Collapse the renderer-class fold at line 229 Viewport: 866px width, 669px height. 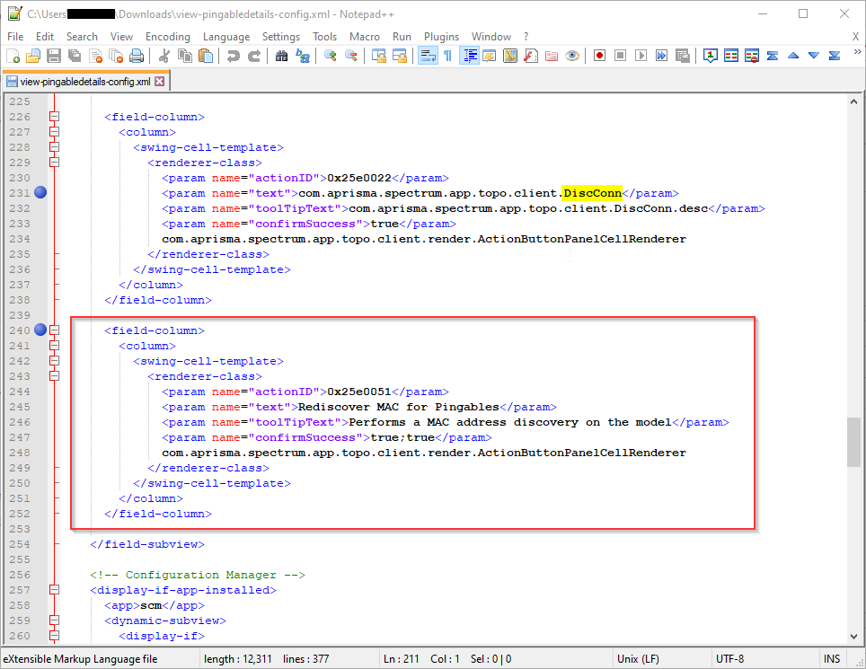click(x=54, y=163)
